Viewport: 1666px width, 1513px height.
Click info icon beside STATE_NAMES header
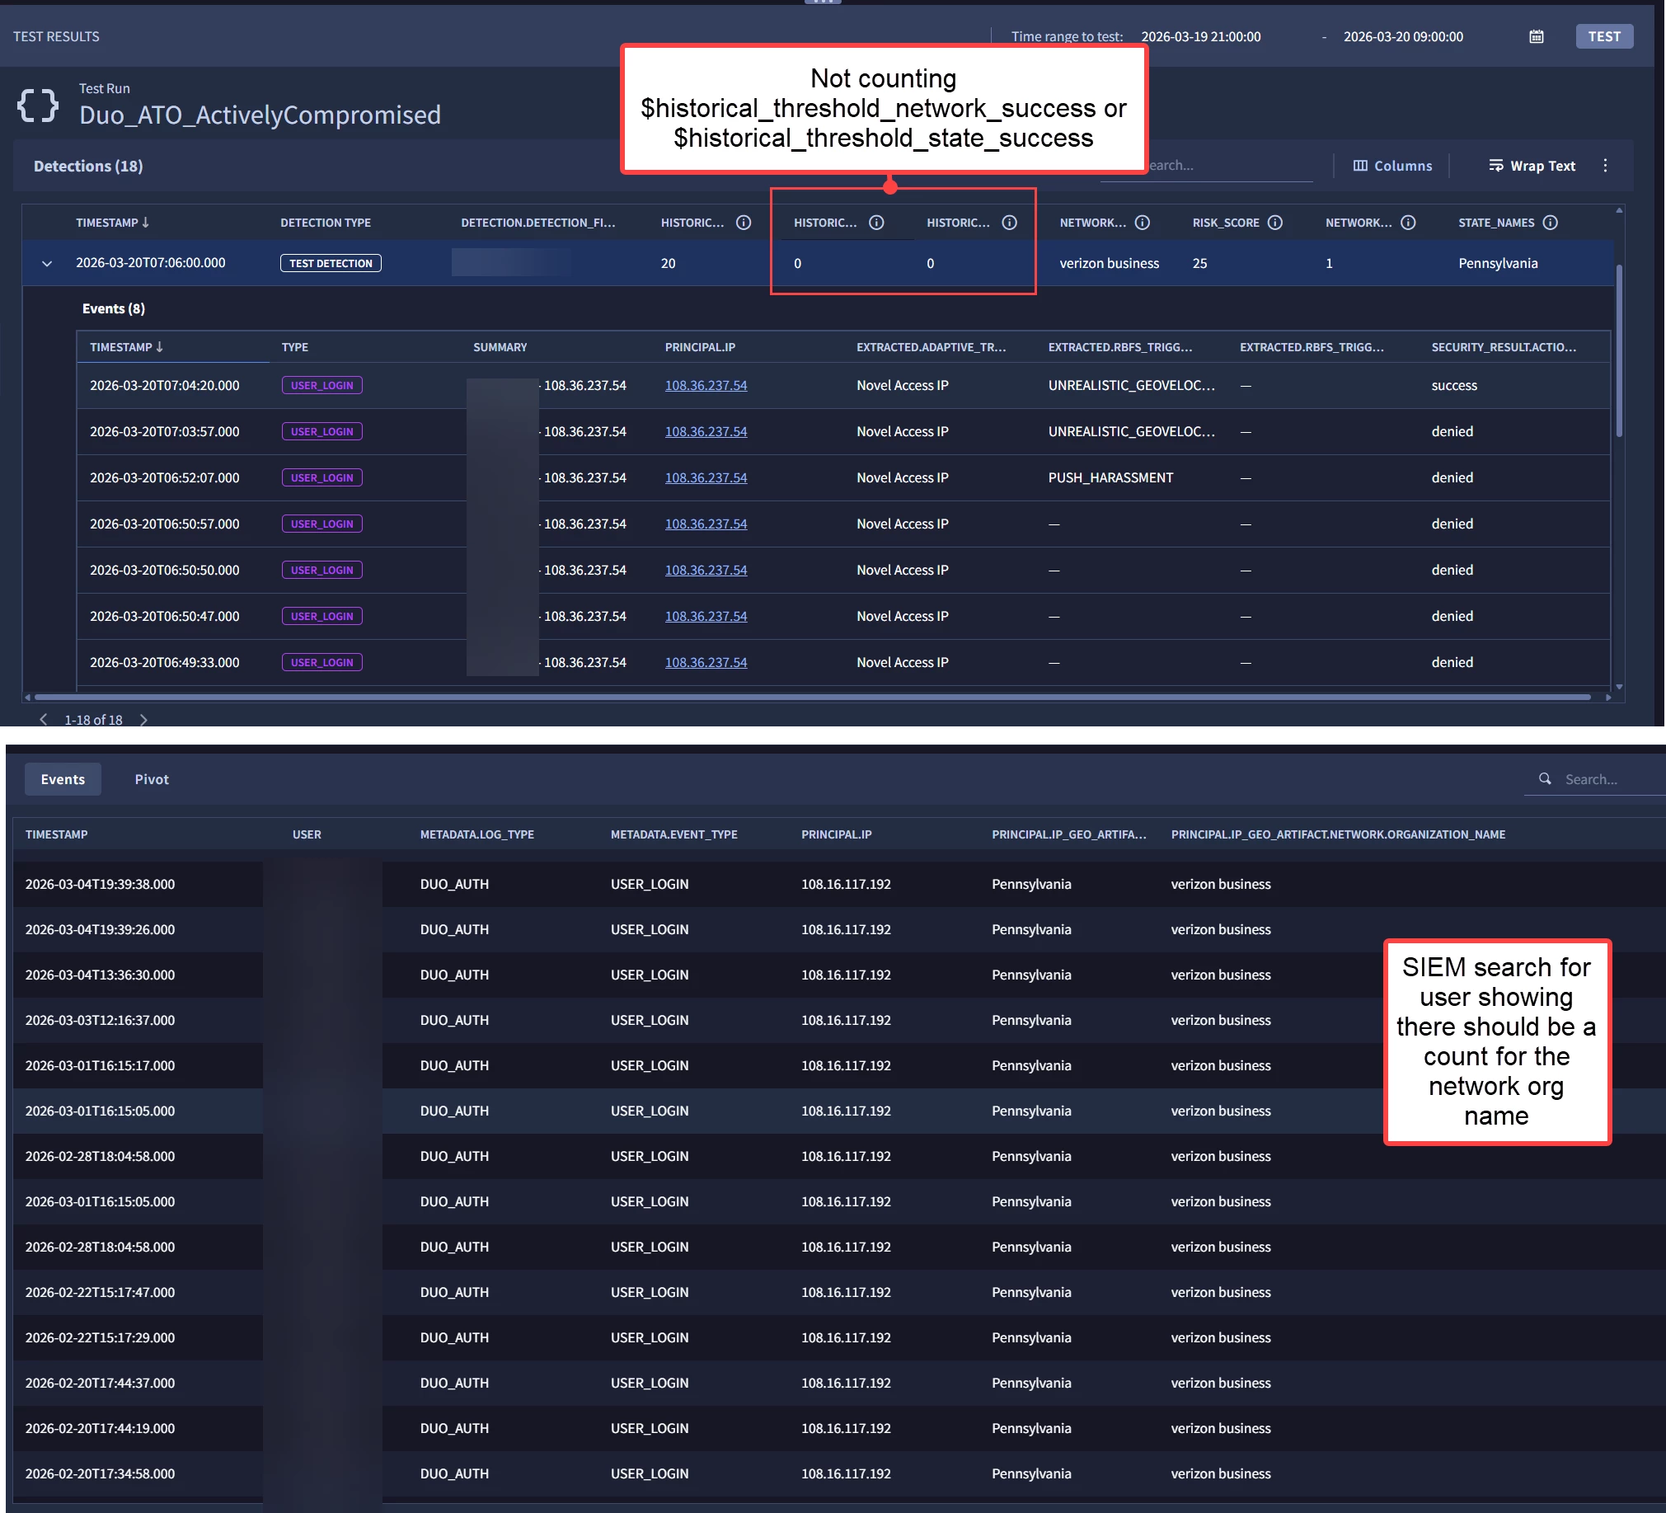[1551, 223]
